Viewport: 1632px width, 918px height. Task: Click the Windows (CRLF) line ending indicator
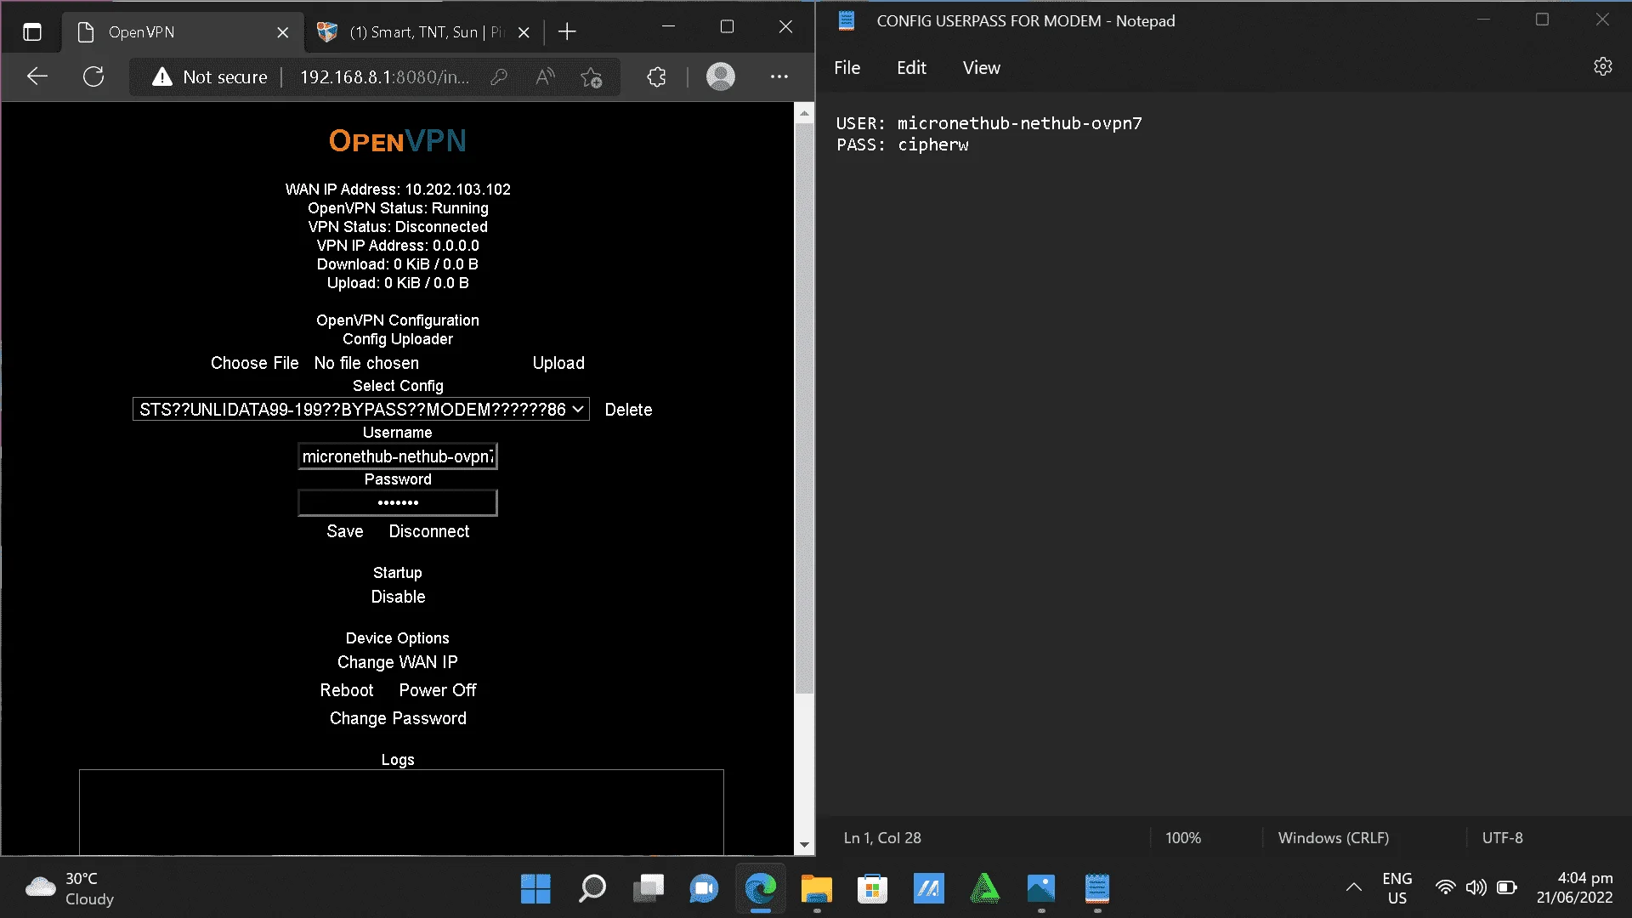pyautogui.click(x=1333, y=838)
